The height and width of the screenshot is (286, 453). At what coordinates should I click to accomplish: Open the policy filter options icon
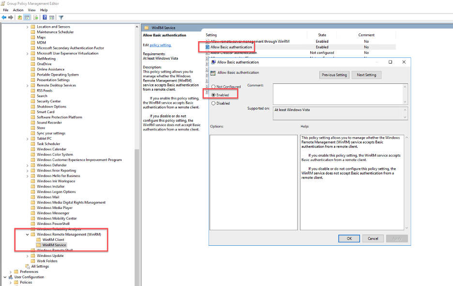61,17
